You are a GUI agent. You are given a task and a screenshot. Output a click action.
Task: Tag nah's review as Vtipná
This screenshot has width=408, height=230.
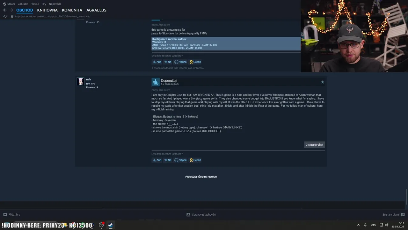[x=180, y=160]
